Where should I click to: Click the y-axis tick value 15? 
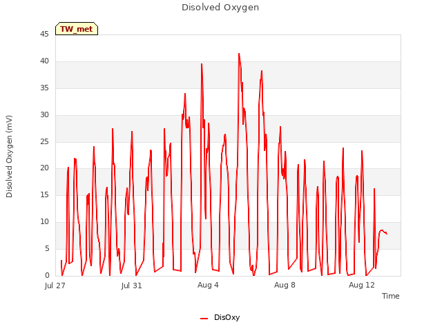(x=44, y=194)
